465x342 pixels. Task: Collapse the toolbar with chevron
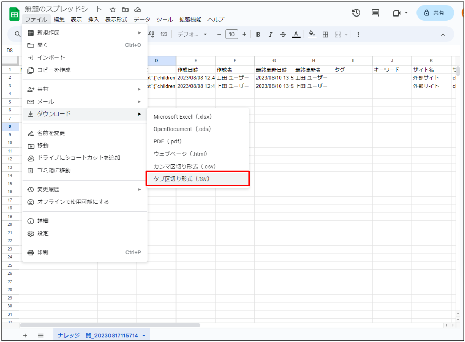pyautogui.click(x=443, y=35)
